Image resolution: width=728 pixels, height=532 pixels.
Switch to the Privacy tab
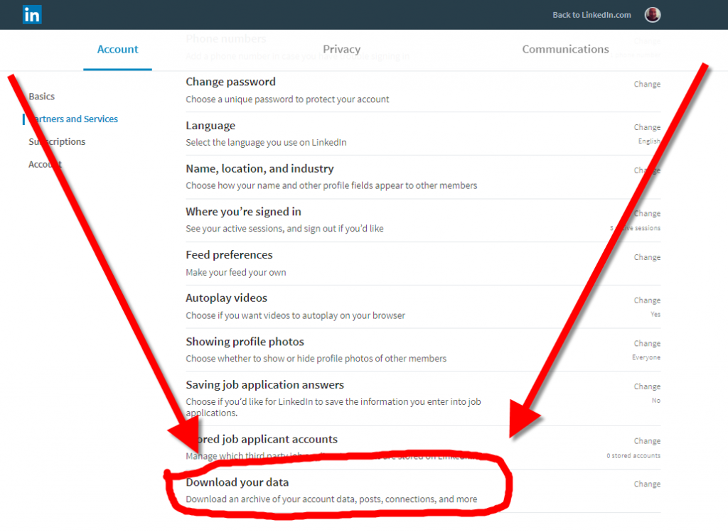tap(341, 49)
